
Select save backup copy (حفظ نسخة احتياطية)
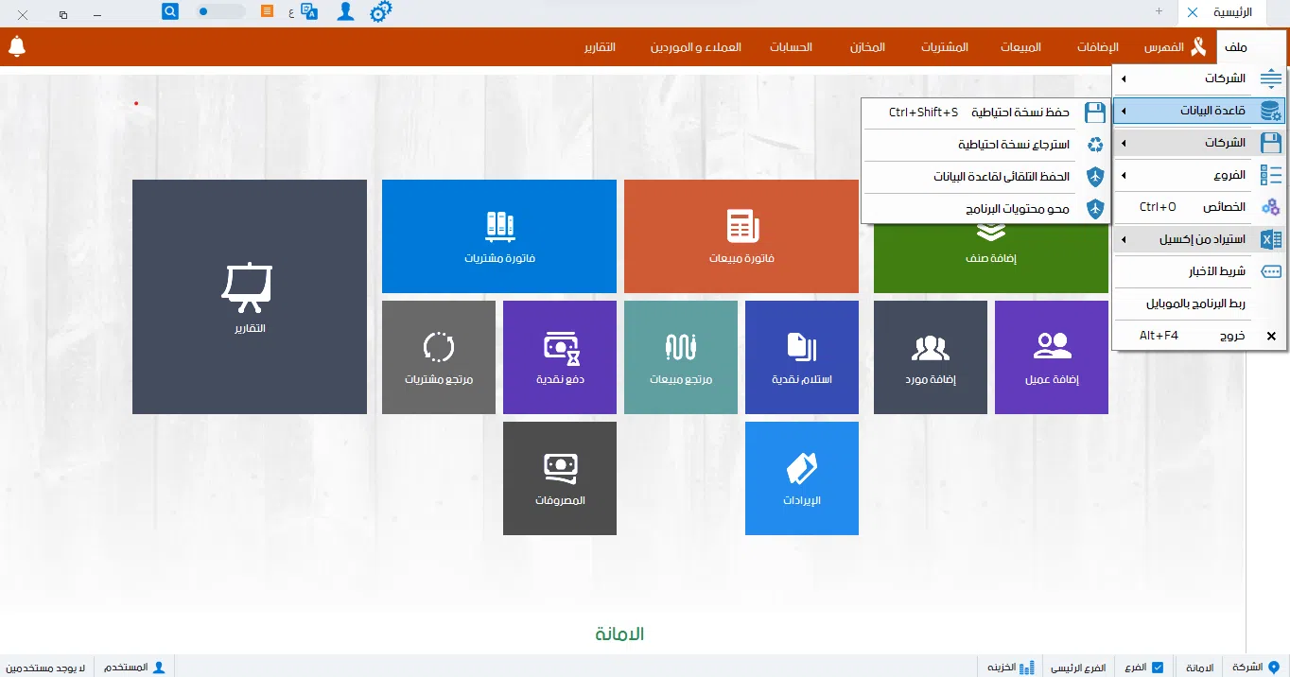[984, 113]
